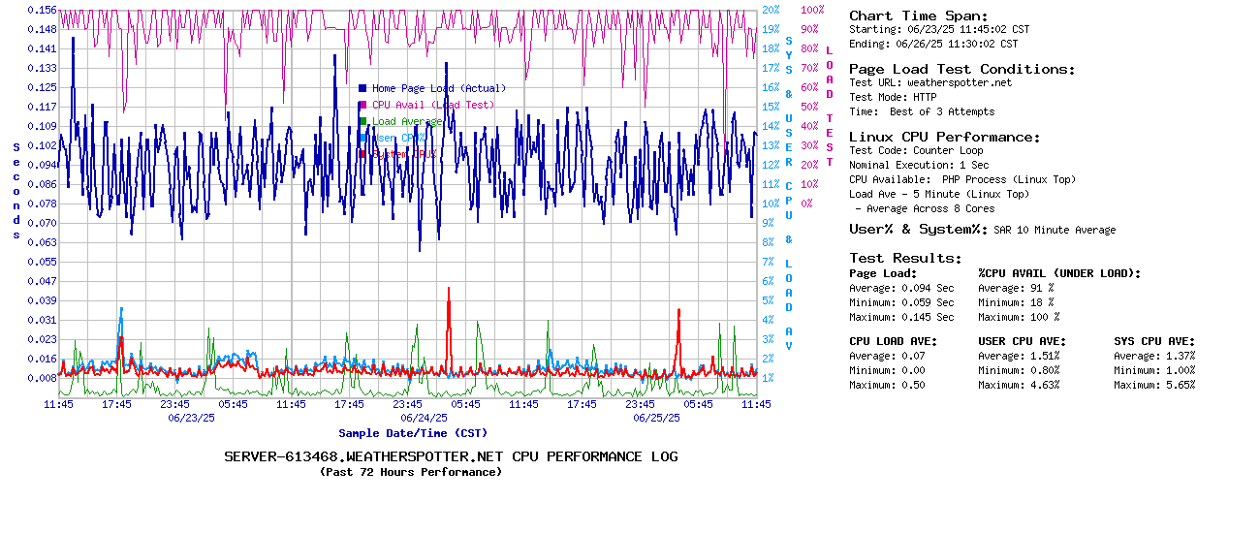
Task: Click the magenta CPU Avail legend square
Action: (x=362, y=105)
